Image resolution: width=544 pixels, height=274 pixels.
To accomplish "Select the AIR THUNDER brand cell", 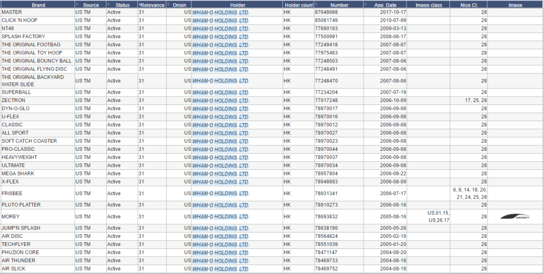I will (x=38, y=260).
